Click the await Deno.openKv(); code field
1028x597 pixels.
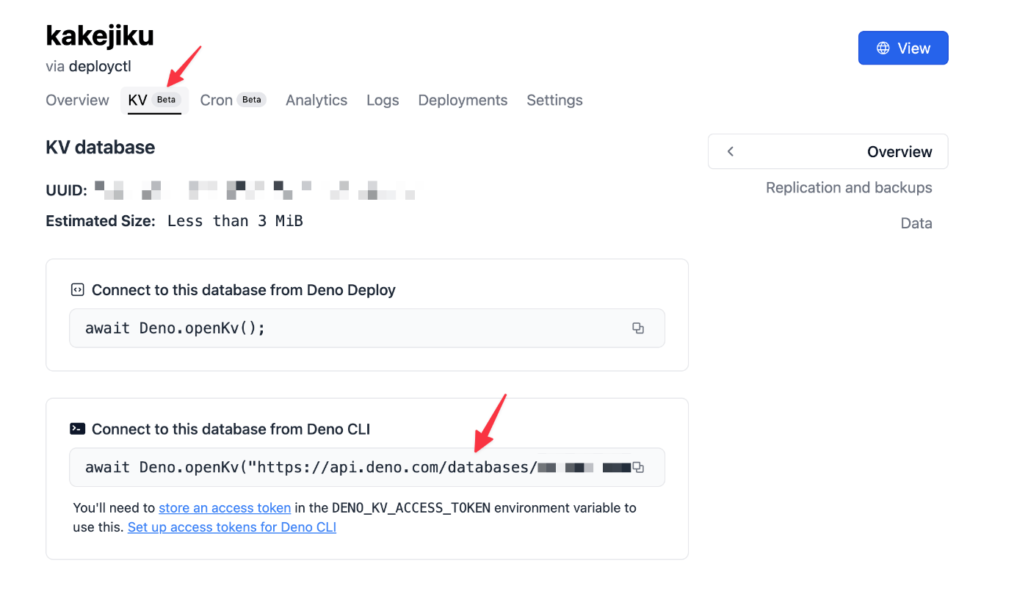(367, 328)
